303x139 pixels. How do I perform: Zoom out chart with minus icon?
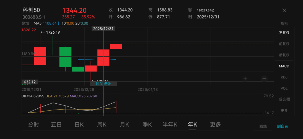coord(264,79)
